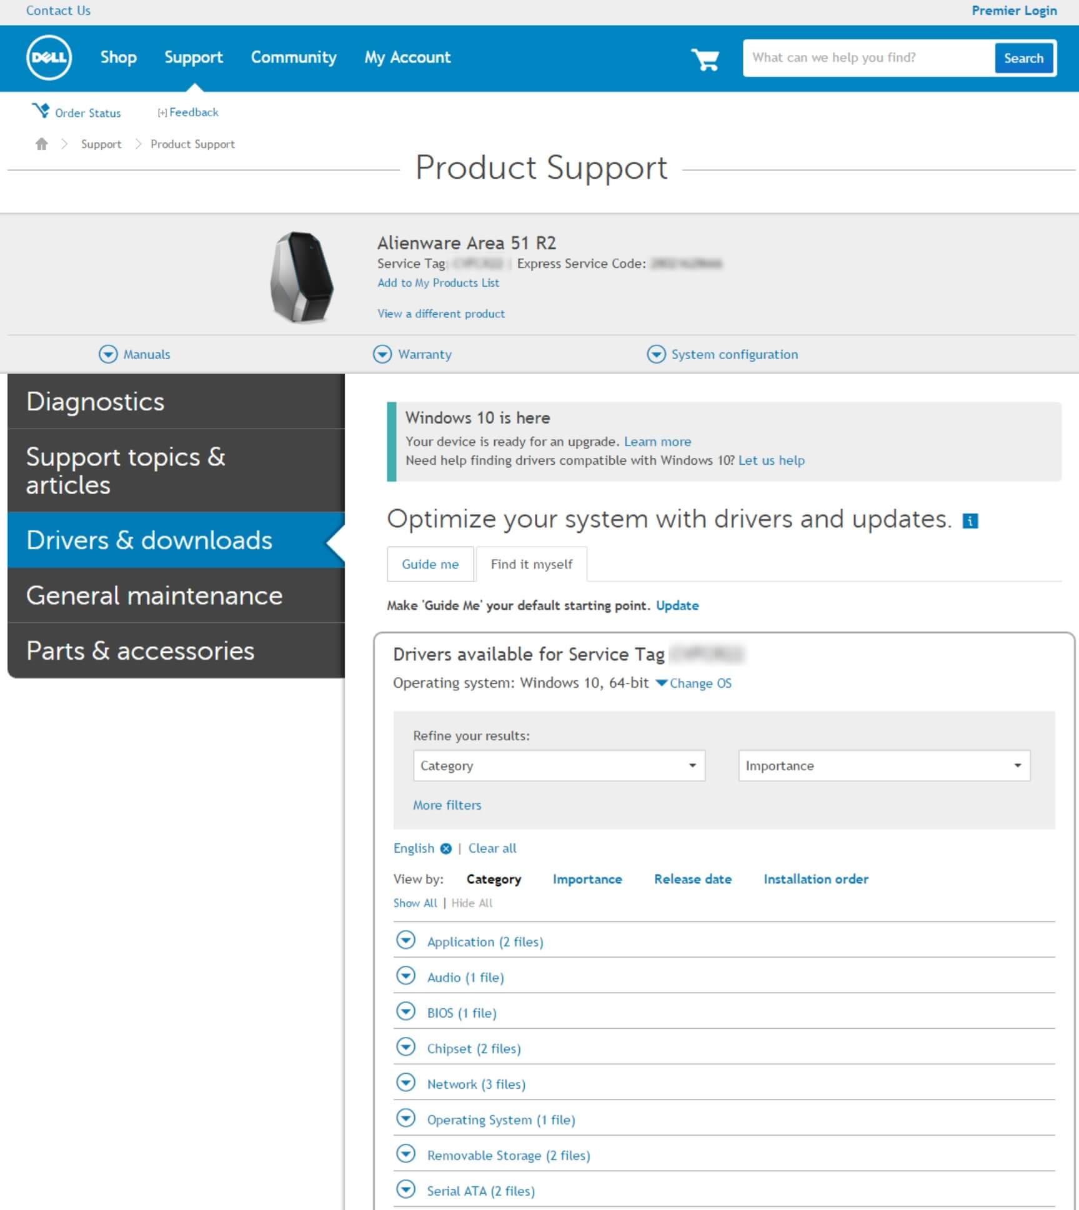1079x1210 pixels.
Task: Click the Warranty circled arrow icon
Action: coord(382,354)
